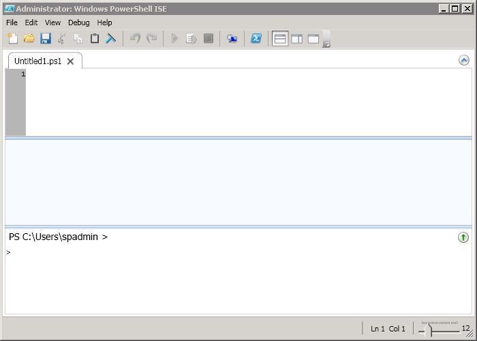This screenshot has width=477, height=341.
Task: Close the Untitled1.ps1 tab
Action: 70,61
